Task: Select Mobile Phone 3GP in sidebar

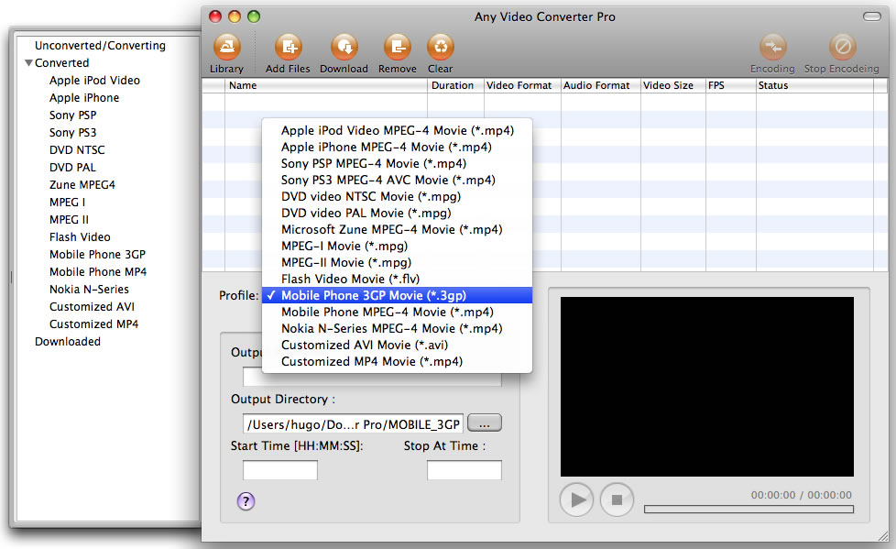Action: pos(97,255)
